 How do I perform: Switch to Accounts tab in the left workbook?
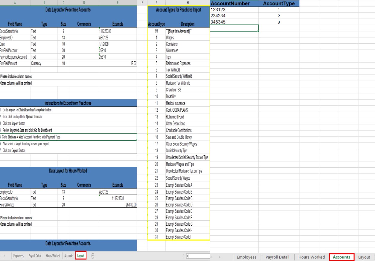(69, 256)
